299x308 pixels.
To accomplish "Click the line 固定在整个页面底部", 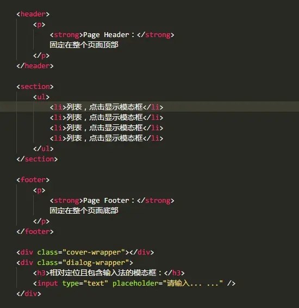I will click(84, 211).
